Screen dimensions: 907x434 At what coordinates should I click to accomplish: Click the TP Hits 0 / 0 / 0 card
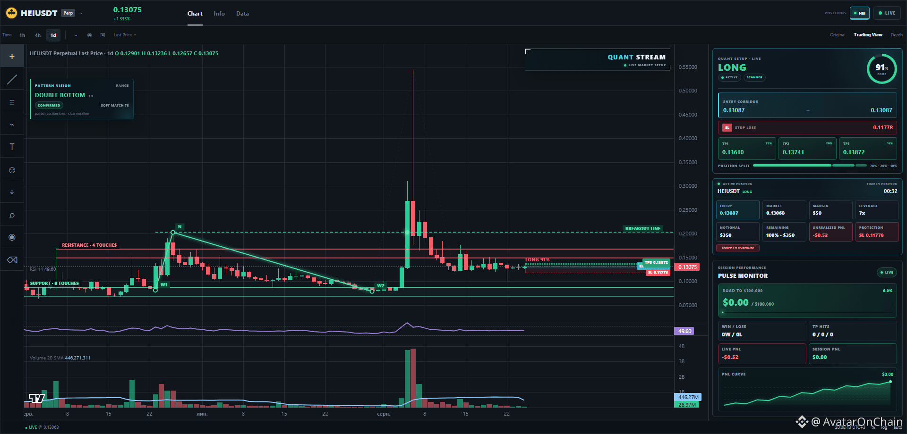pyautogui.click(x=853, y=331)
